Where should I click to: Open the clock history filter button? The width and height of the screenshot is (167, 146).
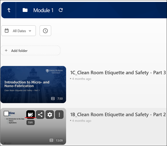tap(45, 31)
